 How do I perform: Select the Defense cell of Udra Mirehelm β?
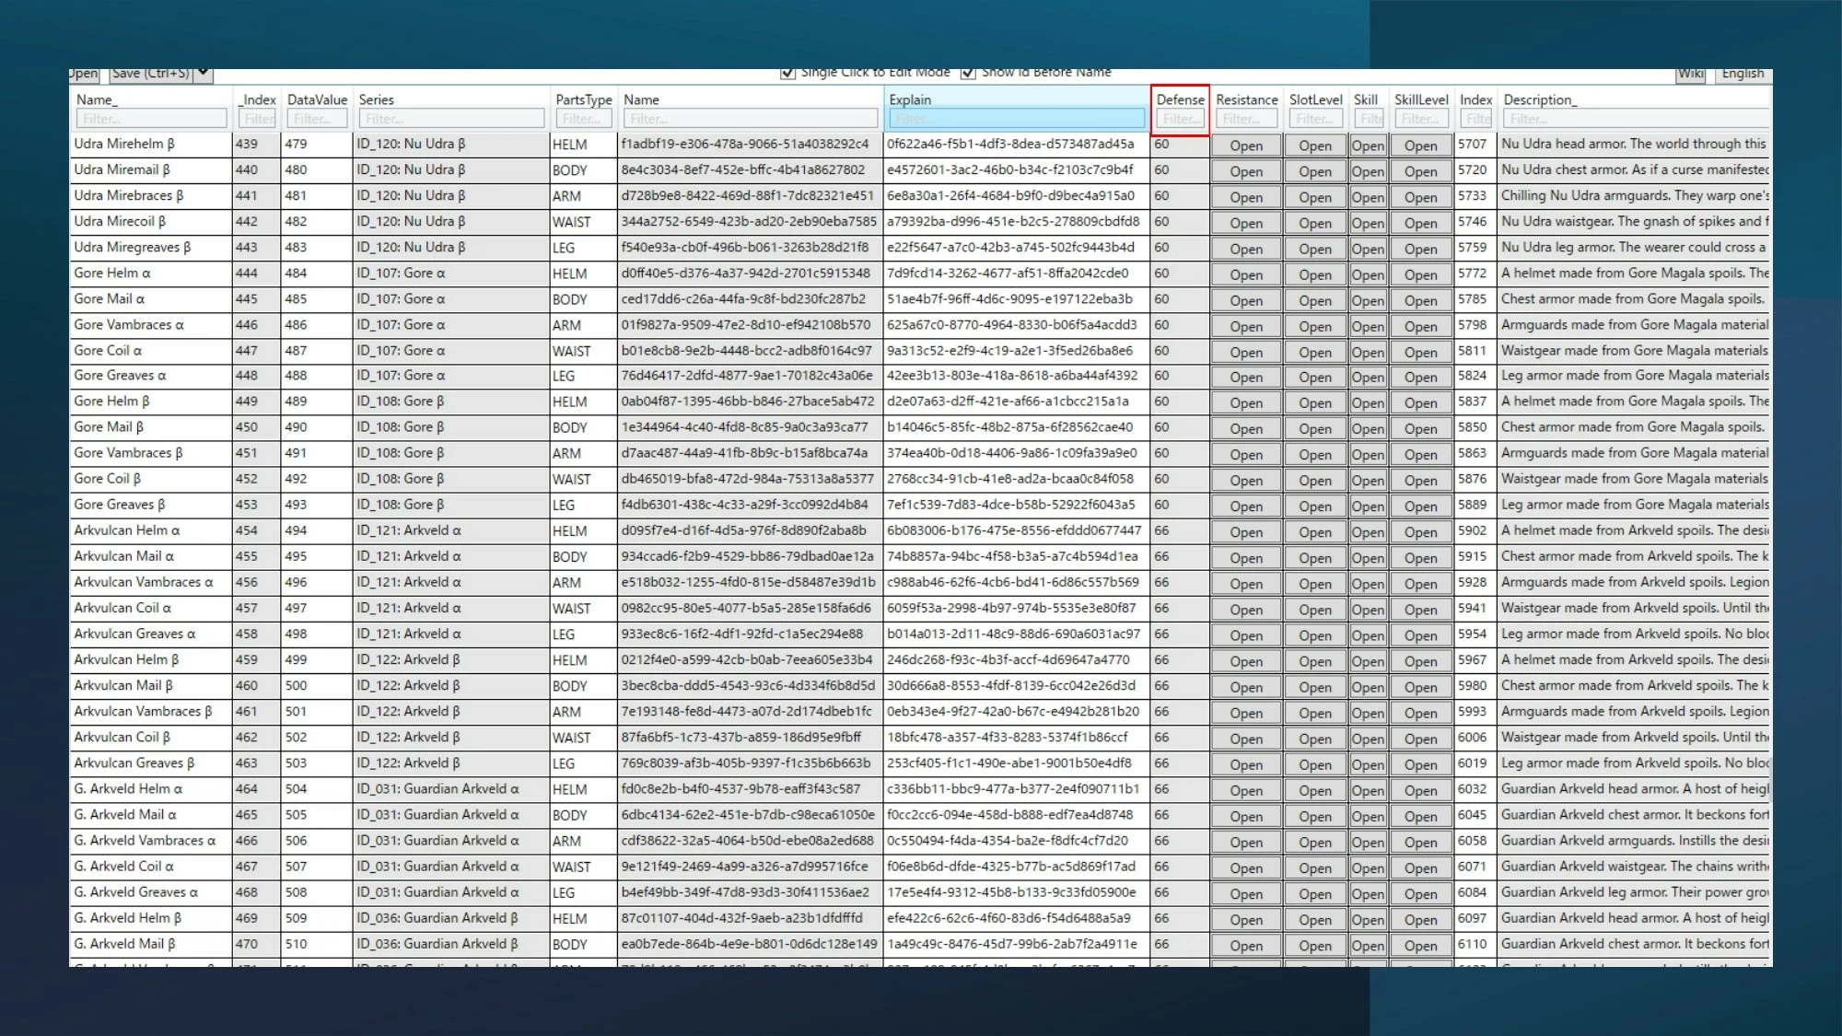click(1179, 145)
